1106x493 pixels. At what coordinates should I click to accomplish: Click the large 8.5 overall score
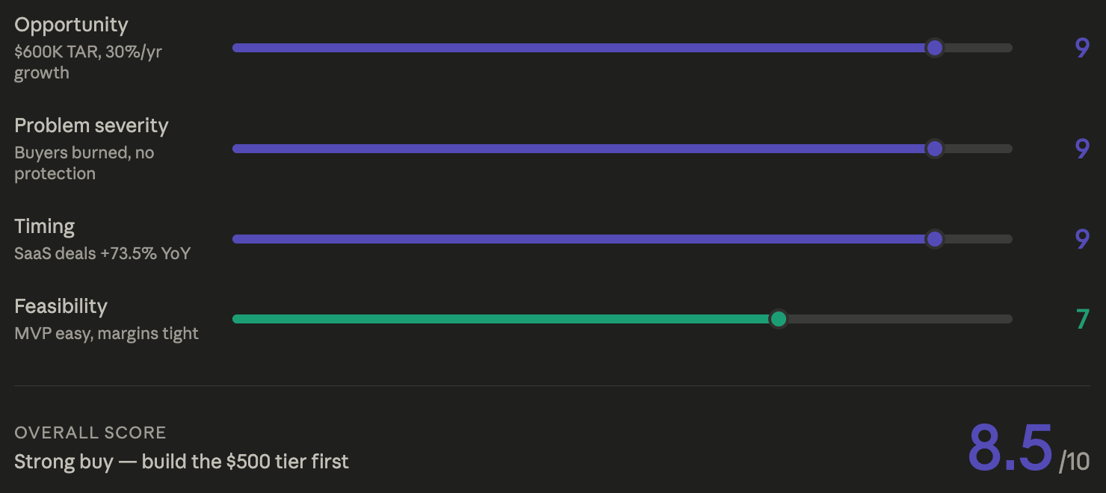[1010, 447]
